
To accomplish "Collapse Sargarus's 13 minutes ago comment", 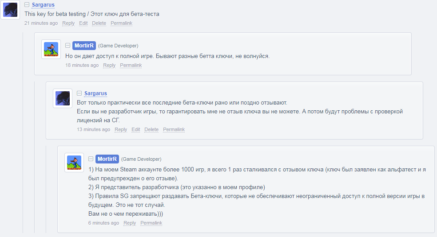I will point(79,93).
